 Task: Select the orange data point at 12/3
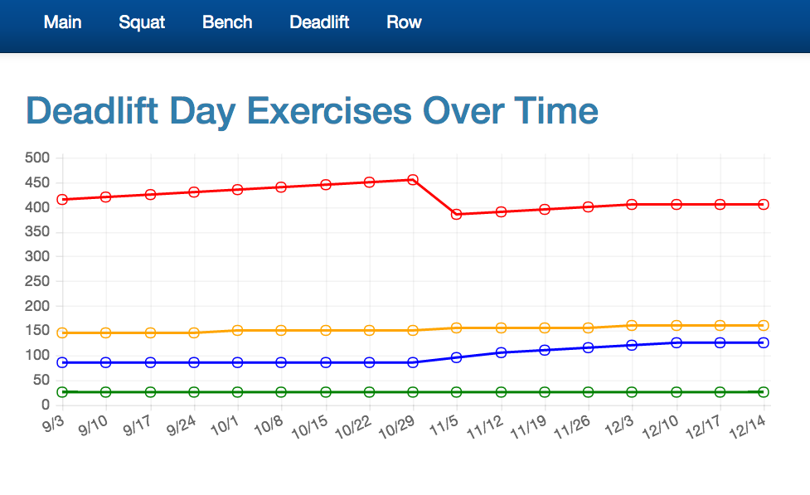pos(632,325)
